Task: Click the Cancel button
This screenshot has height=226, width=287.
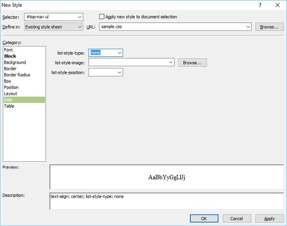Action: (x=237, y=218)
